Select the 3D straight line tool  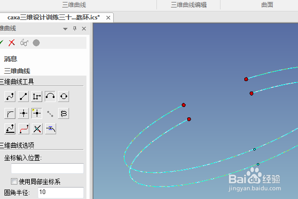[23, 97]
